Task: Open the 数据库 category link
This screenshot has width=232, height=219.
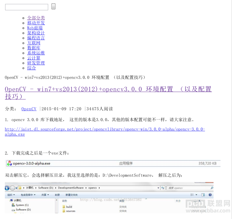Action: pyautogui.click(x=34, y=48)
